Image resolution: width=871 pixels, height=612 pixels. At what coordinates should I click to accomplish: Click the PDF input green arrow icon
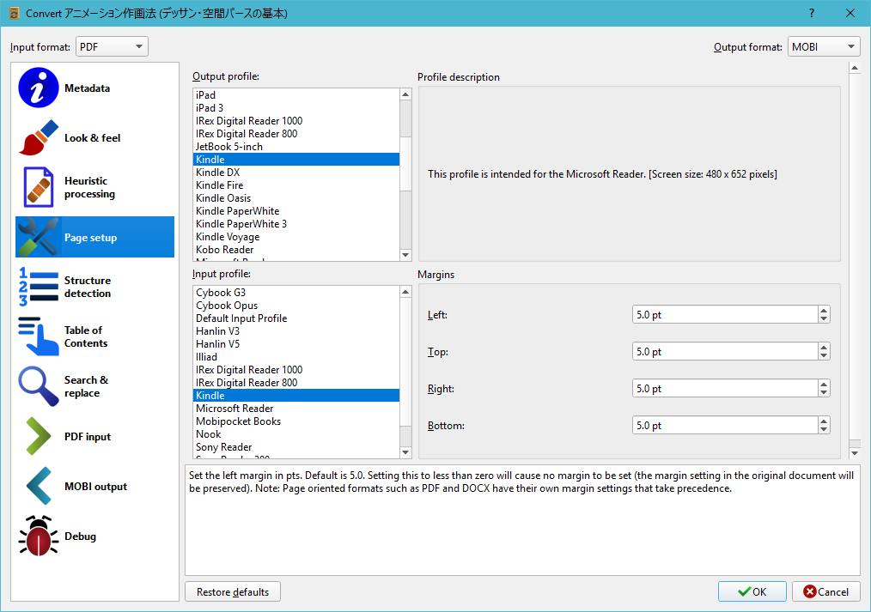pos(39,436)
